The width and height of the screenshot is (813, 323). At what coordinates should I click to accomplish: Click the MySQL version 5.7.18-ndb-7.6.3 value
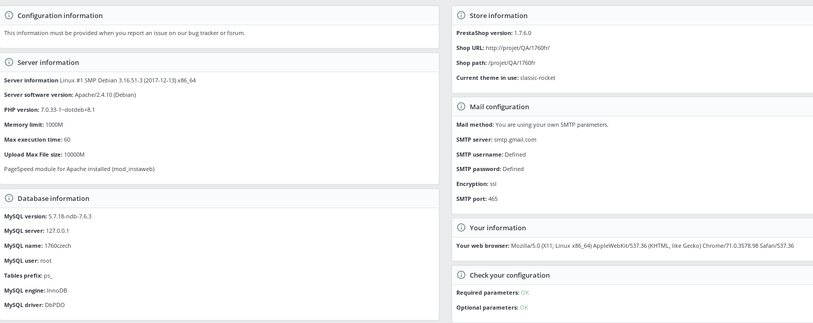[70, 216]
